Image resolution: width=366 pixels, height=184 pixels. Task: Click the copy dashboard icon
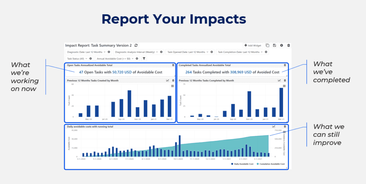click(x=267, y=46)
